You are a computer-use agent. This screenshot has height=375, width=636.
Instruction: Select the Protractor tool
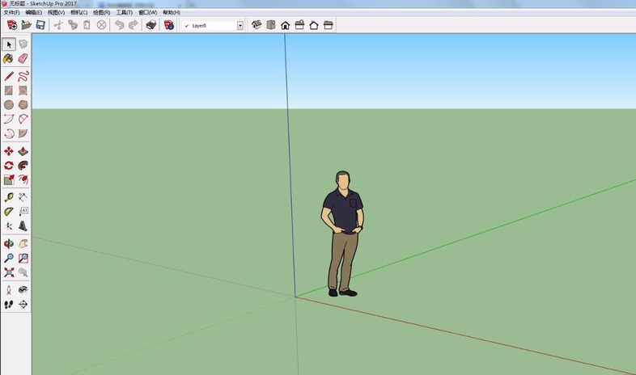pos(9,212)
